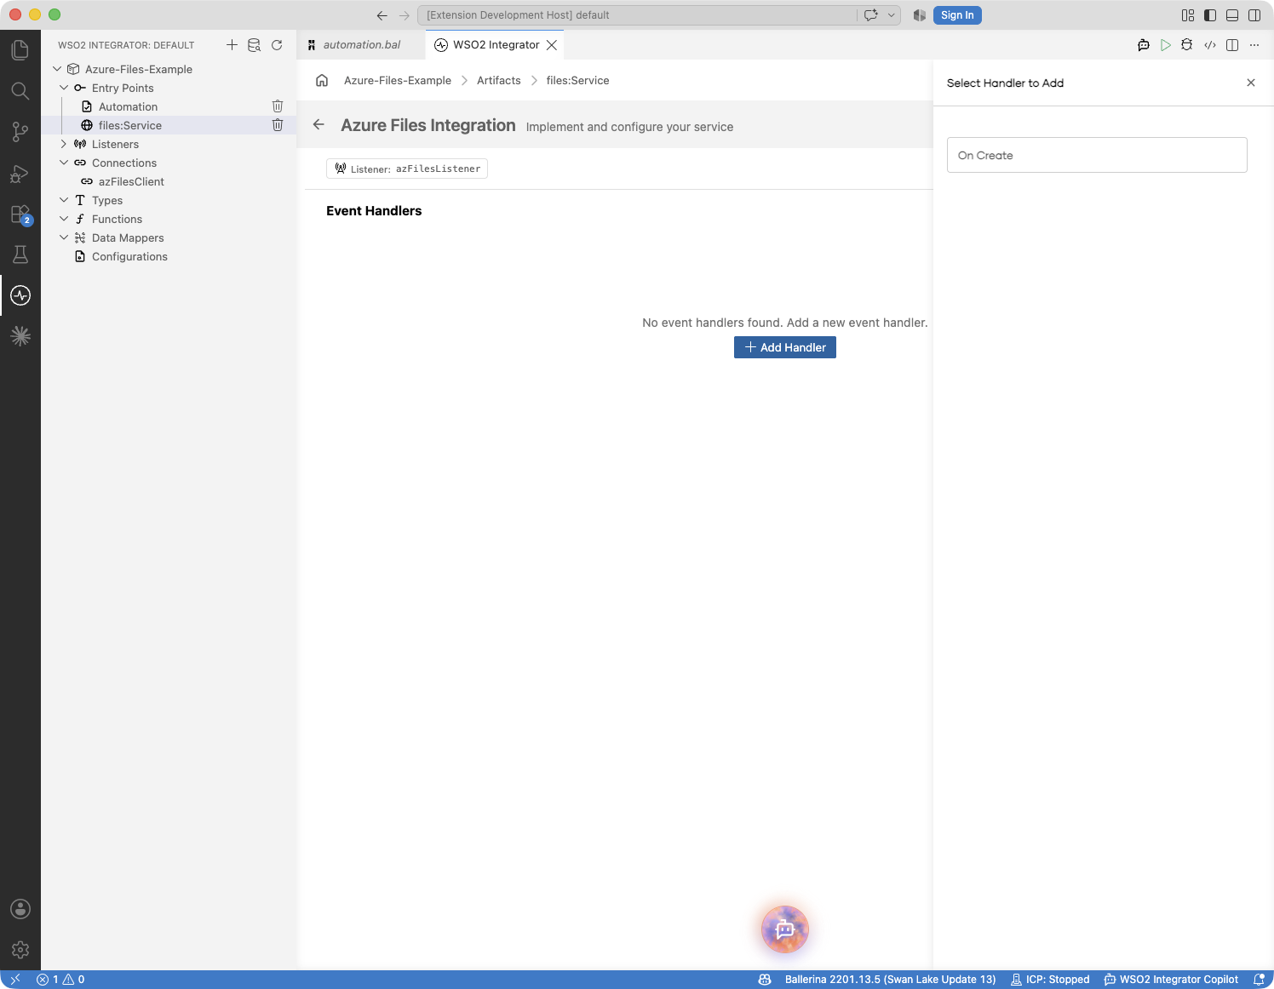Open Artifacts breadcrumb item
The width and height of the screenshot is (1274, 989).
pos(499,81)
